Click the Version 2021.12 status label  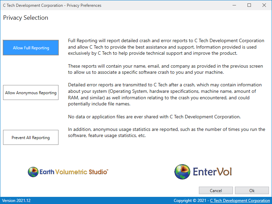click(x=16, y=201)
